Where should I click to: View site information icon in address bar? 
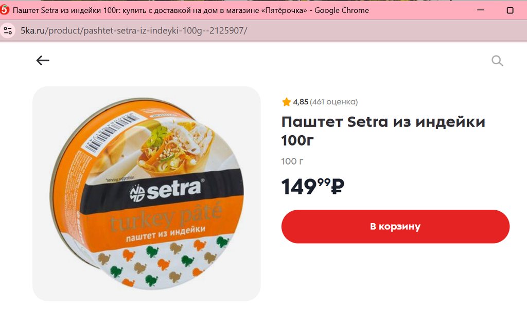coord(8,30)
